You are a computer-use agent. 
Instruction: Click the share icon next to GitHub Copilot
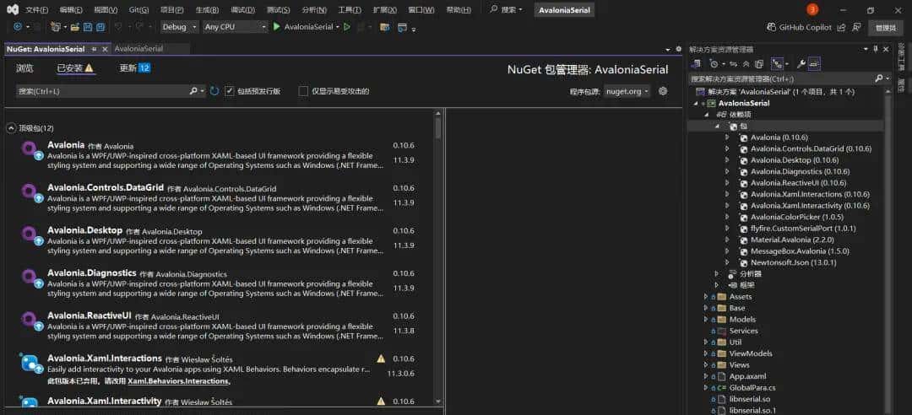(x=842, y=27)
